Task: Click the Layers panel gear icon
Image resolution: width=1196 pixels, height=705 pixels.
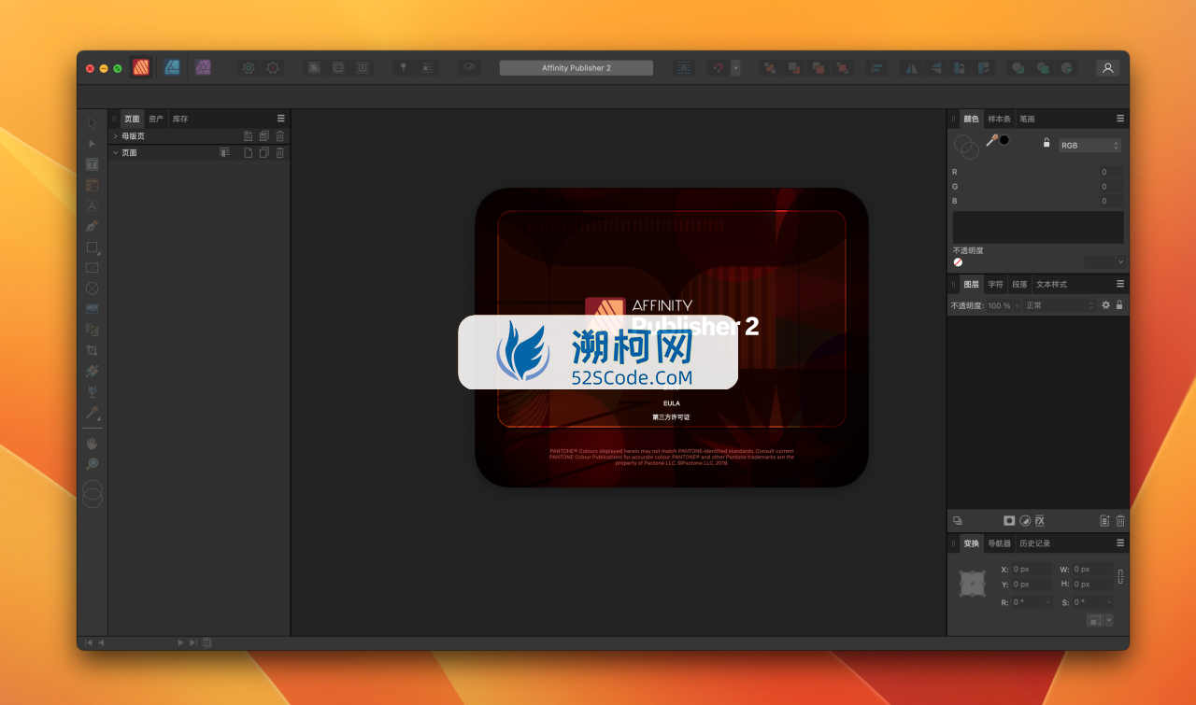Action: [x=1105, y=305]
